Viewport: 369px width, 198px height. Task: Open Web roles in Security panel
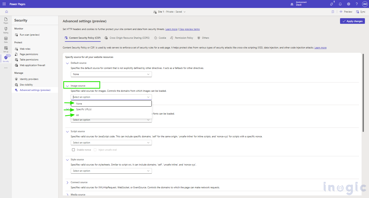[x=25, y=49]
